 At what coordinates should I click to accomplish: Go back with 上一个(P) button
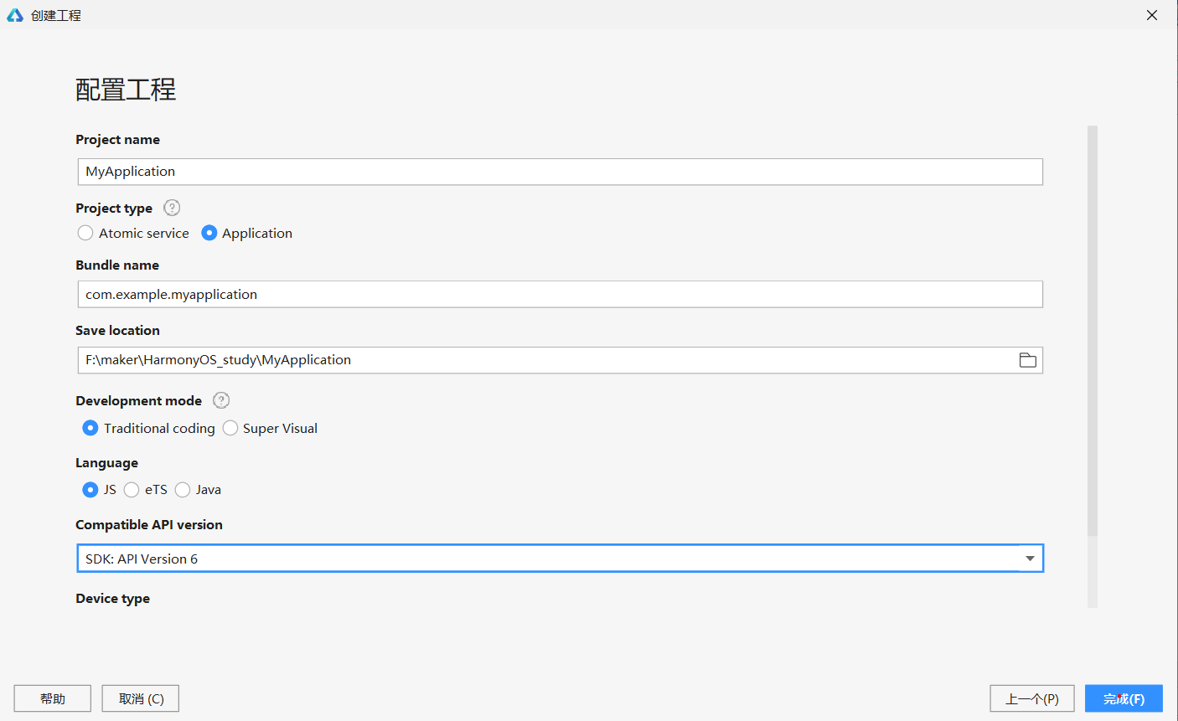(x=1032, y=698)
